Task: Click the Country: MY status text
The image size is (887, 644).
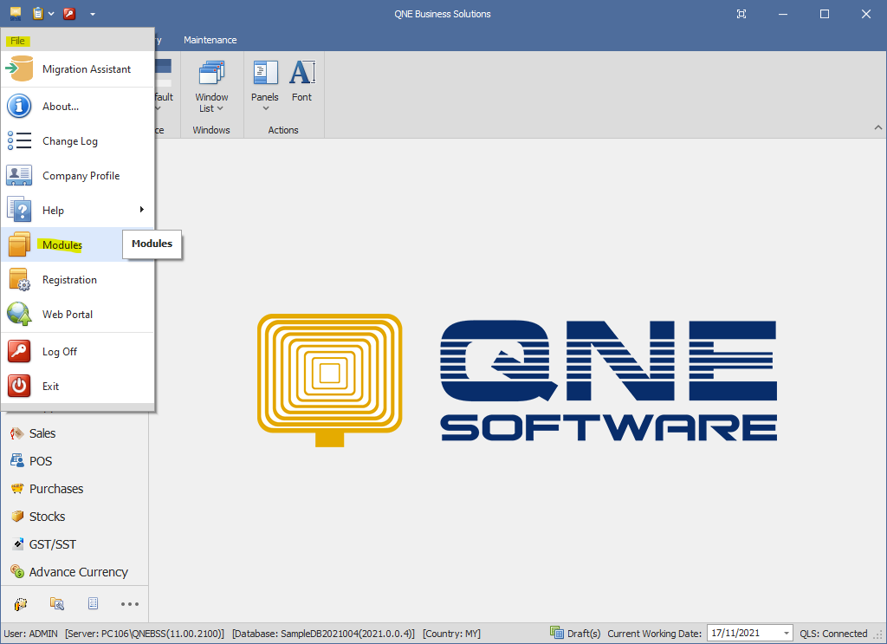Action: (x=451, y=634)
